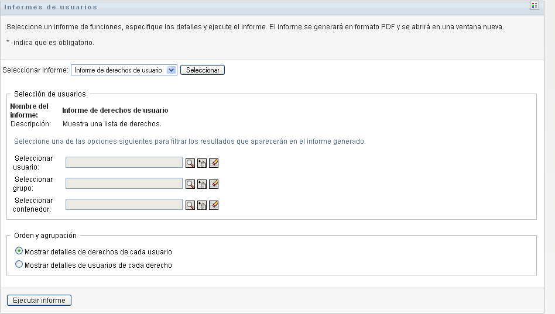The height and width of the screenshot is (314, 555).
Task: Click the 'Informes de usuarios' panel title
Action: (51, 7)
